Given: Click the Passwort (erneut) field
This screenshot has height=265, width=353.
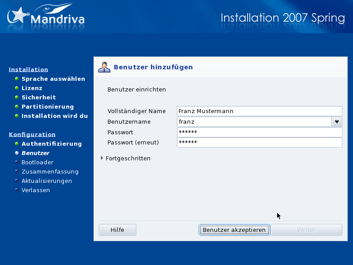Looking at the screenshot, I should pyautogui.click(x=259, y=143).
